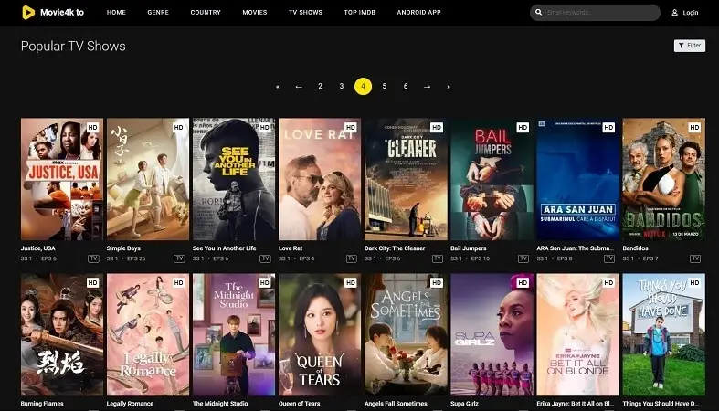Open the Love Rat poster

tap(320, 179)
